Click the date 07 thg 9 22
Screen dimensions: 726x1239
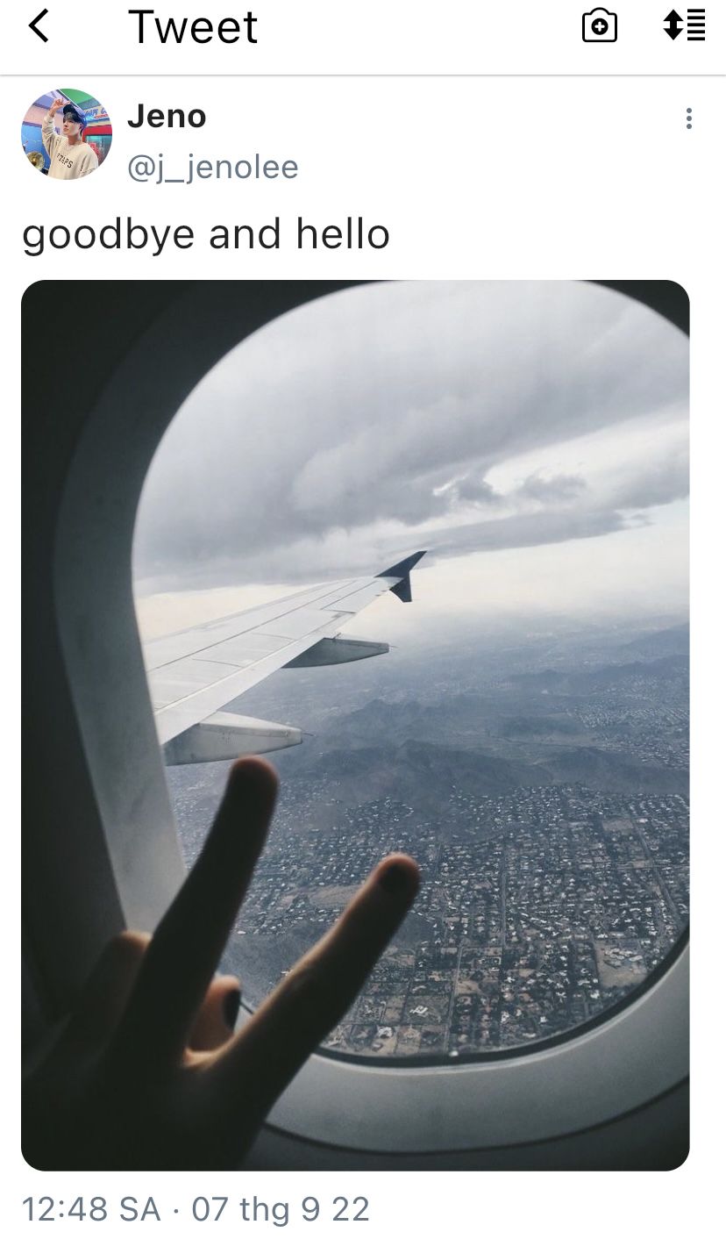click(x=281, y=1209)
